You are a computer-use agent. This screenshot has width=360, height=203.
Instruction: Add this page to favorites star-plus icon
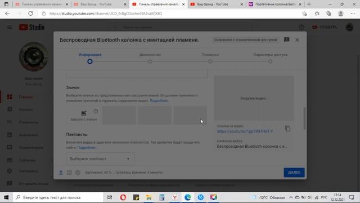click(305, 14)
